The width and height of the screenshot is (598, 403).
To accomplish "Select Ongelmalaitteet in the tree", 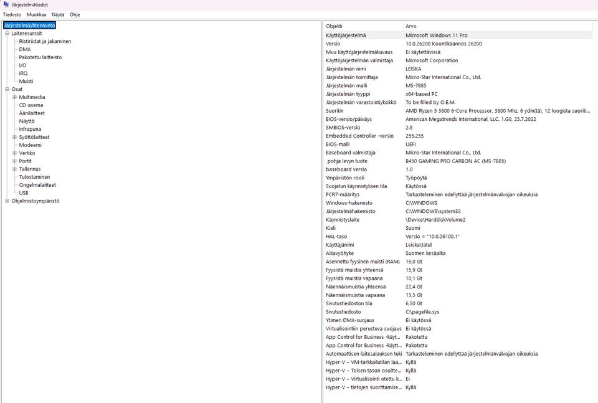I will point(37,185).
